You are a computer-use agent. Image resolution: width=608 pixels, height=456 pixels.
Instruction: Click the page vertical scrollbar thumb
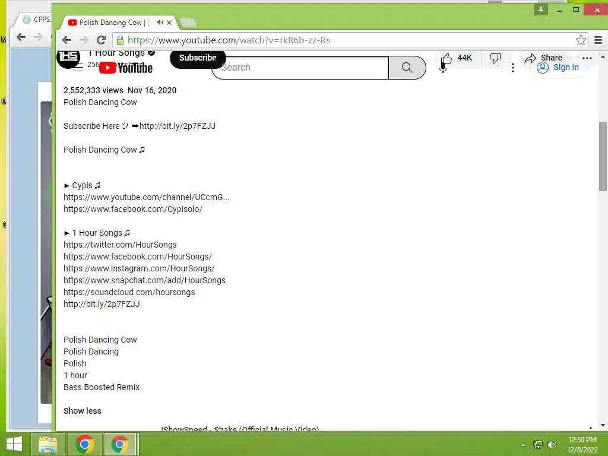[603, 156]
